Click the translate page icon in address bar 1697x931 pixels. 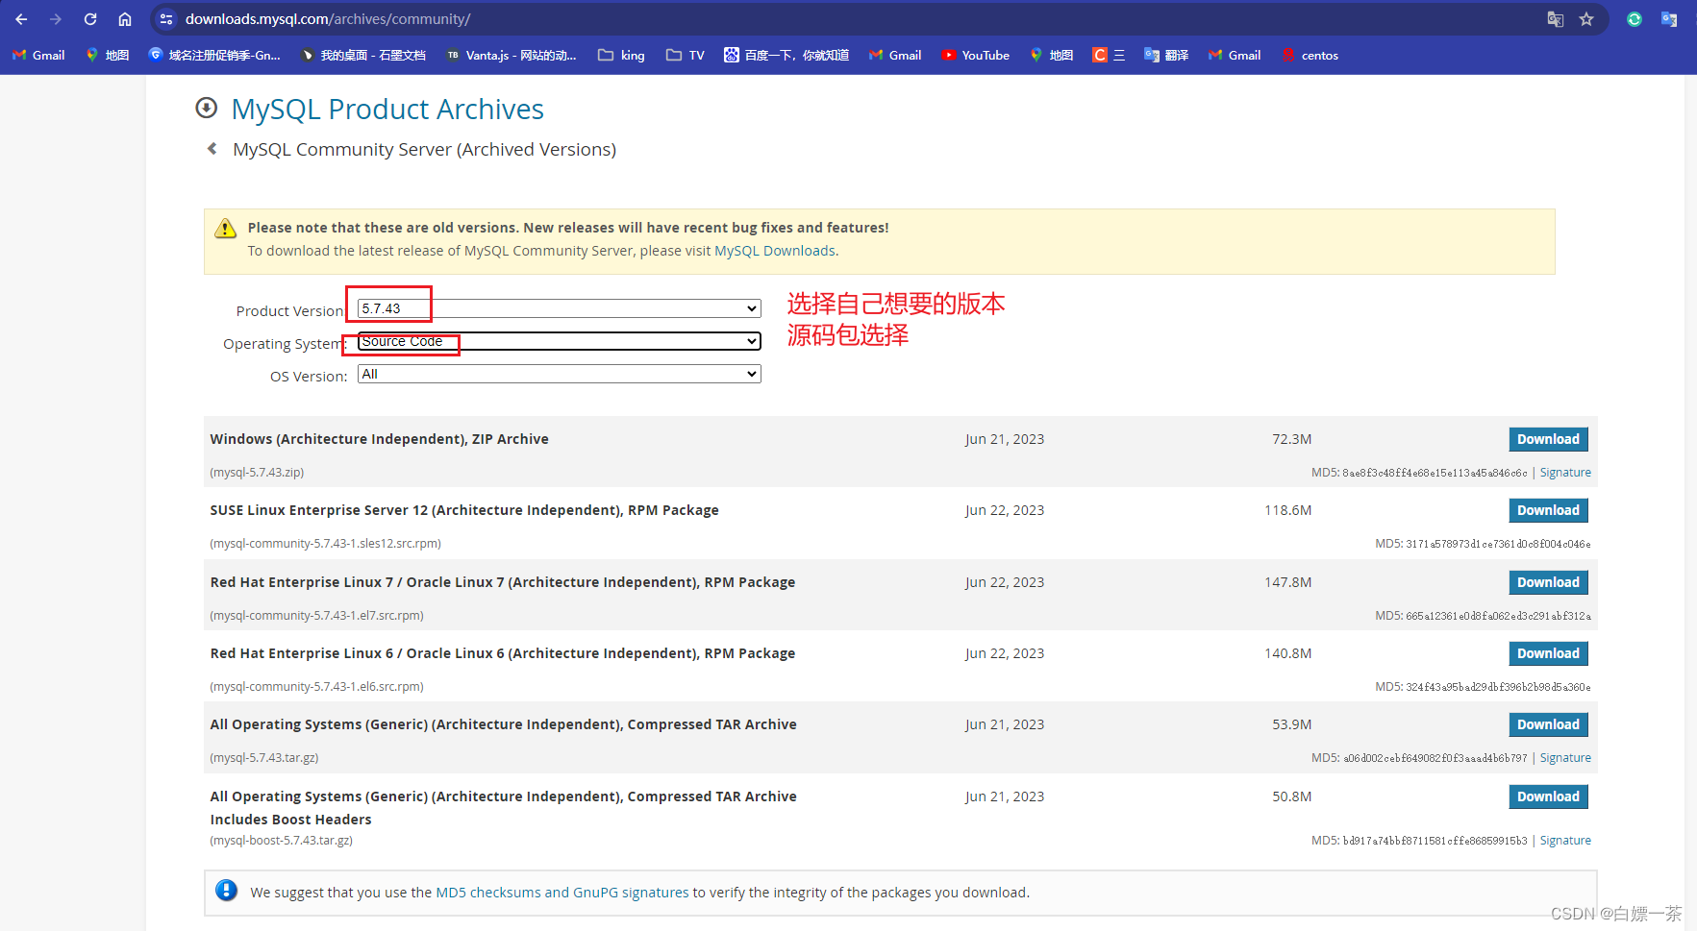pyautogui.click(x=1555, y=19)
